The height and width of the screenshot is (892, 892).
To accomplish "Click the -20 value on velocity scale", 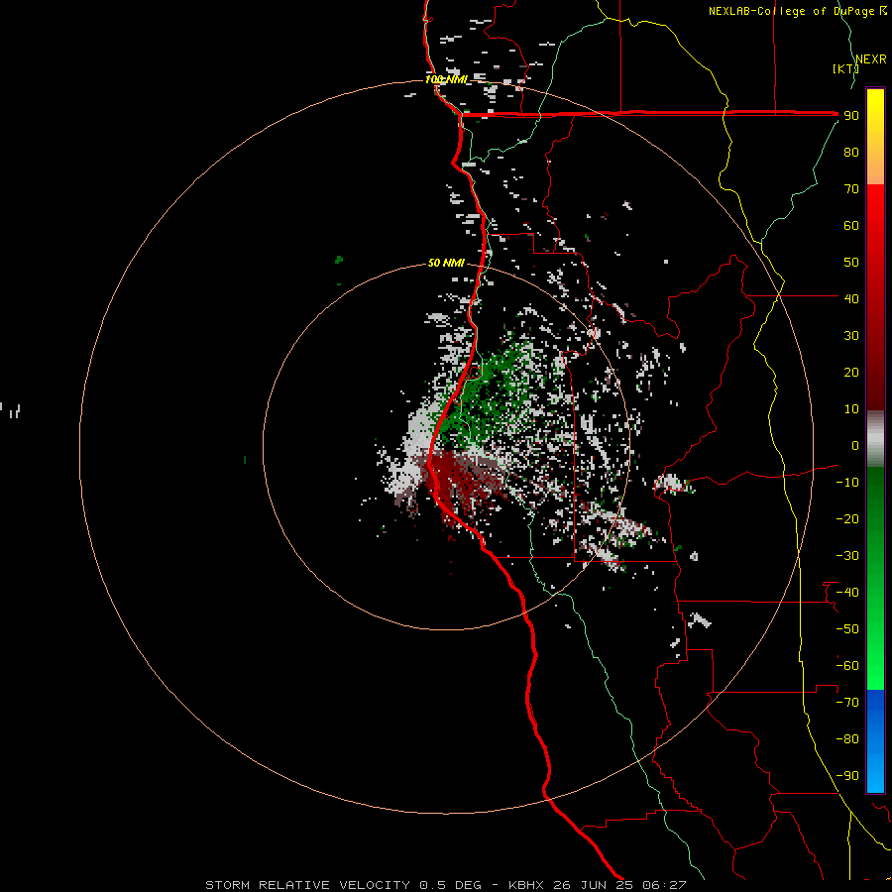I will [x=847, y=518].
